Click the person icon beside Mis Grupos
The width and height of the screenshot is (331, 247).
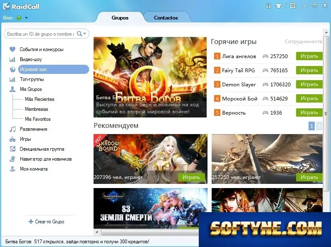(x=12, y=89)
